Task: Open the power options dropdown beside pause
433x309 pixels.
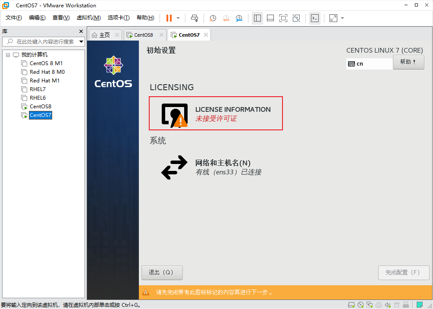Action: tap(178, 18)
